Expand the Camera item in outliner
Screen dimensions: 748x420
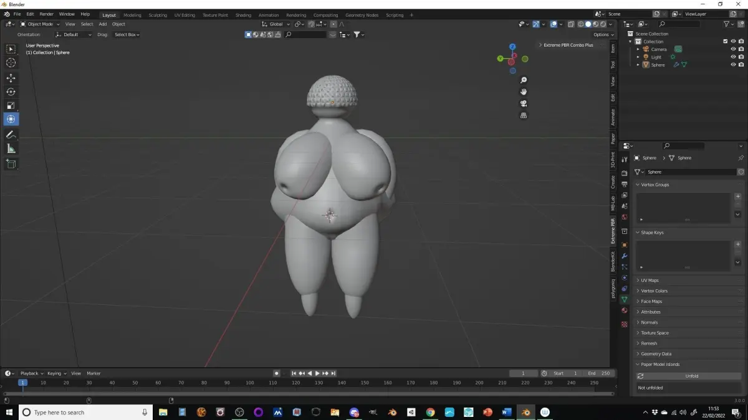(x=638, y=49)
